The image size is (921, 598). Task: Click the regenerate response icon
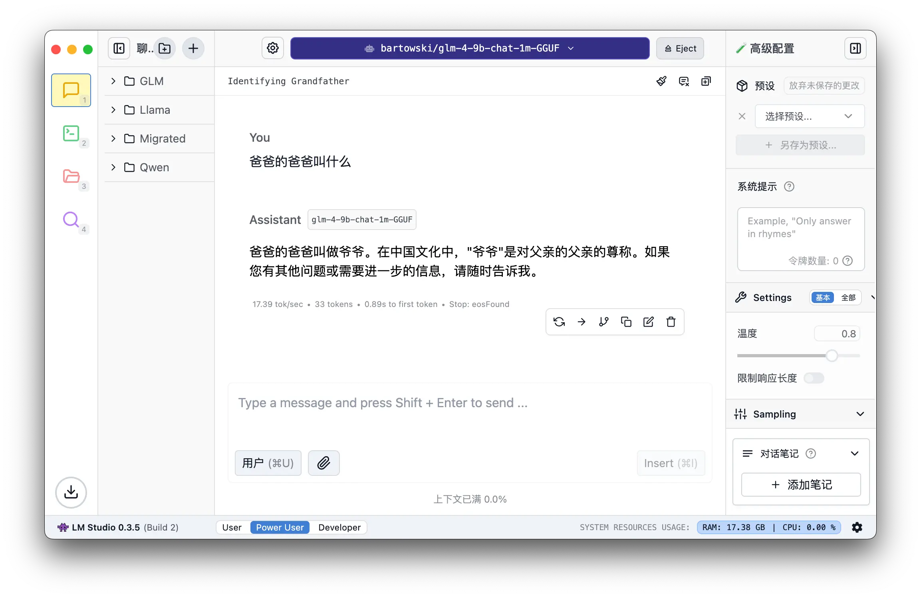pos(559,322)
